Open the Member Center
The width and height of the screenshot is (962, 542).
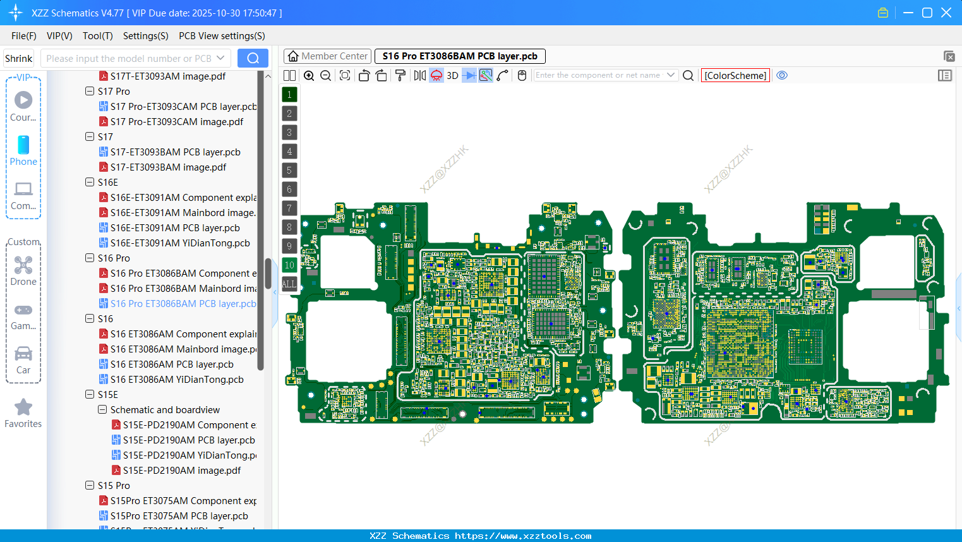tap(327, 56)
